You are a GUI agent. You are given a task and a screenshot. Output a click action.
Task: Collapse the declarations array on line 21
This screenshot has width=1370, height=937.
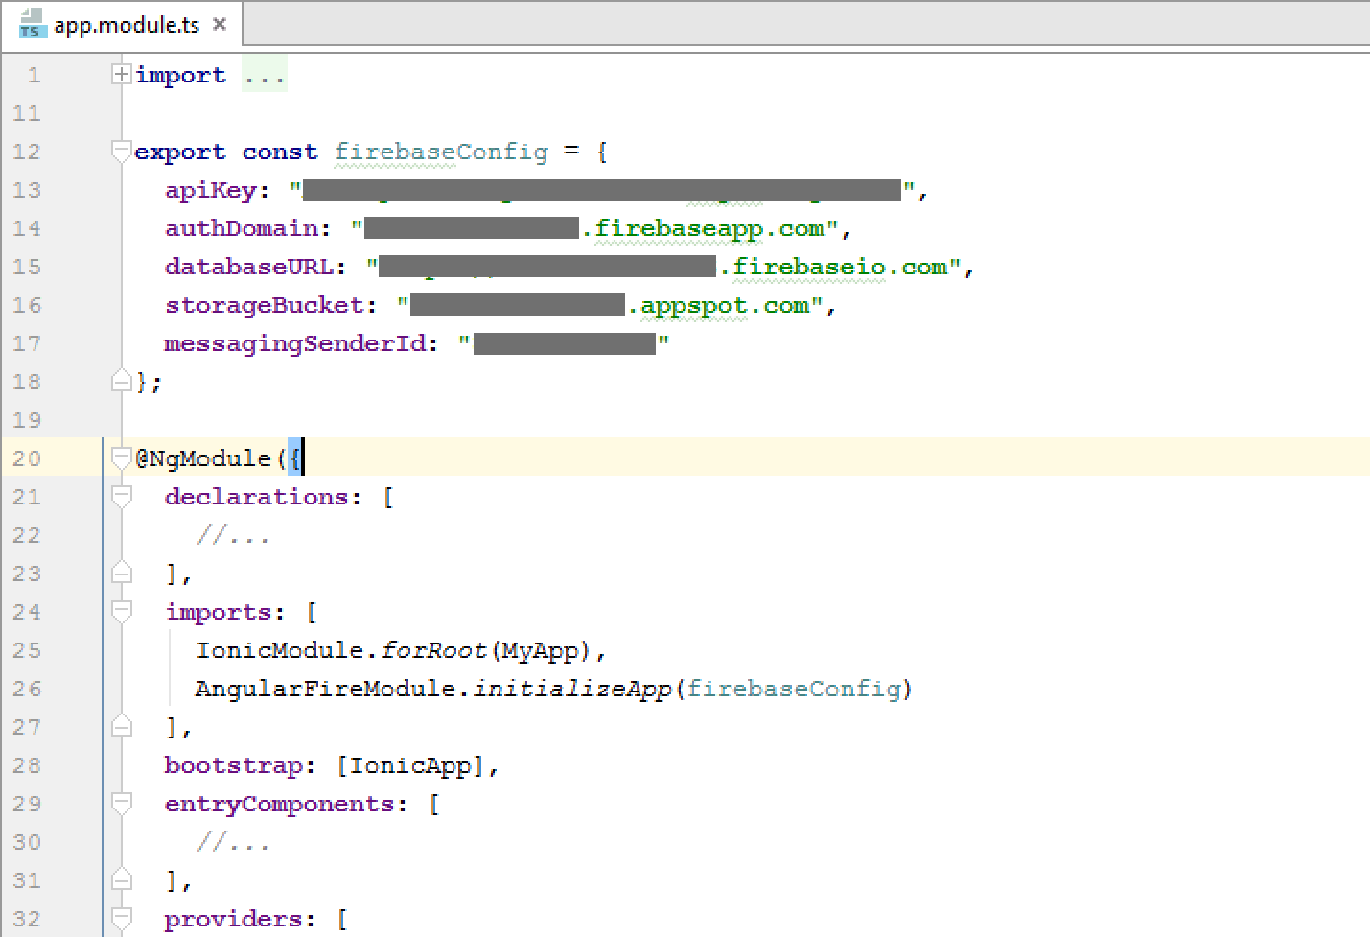(121, 496)
